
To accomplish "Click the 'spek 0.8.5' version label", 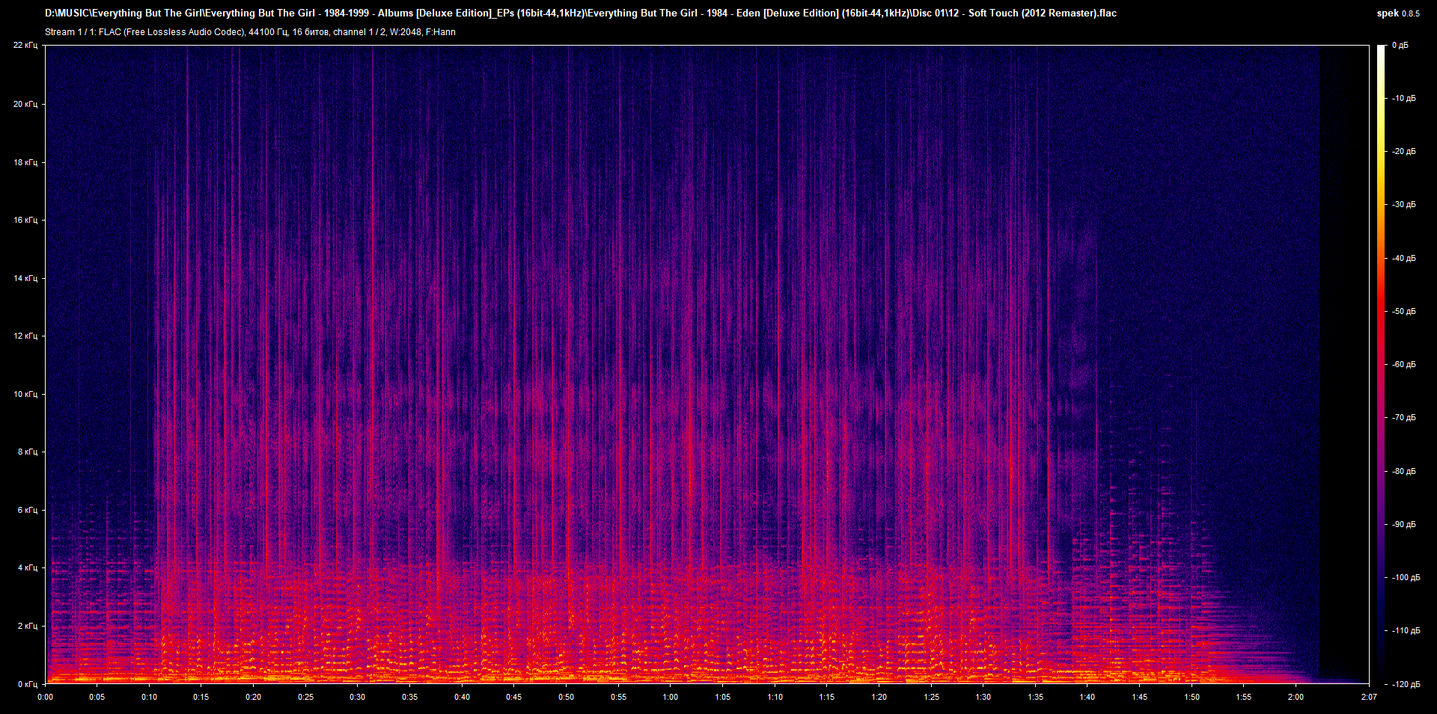I will (1398, 13).
